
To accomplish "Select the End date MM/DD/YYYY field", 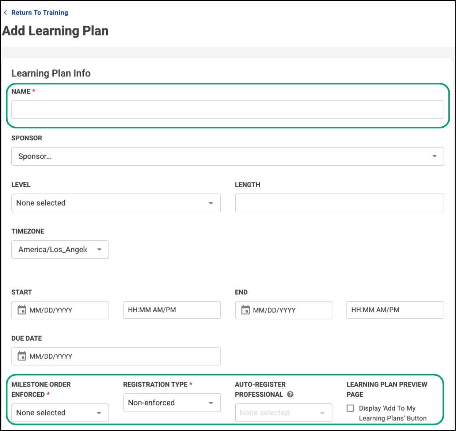I will pos(290,310).
